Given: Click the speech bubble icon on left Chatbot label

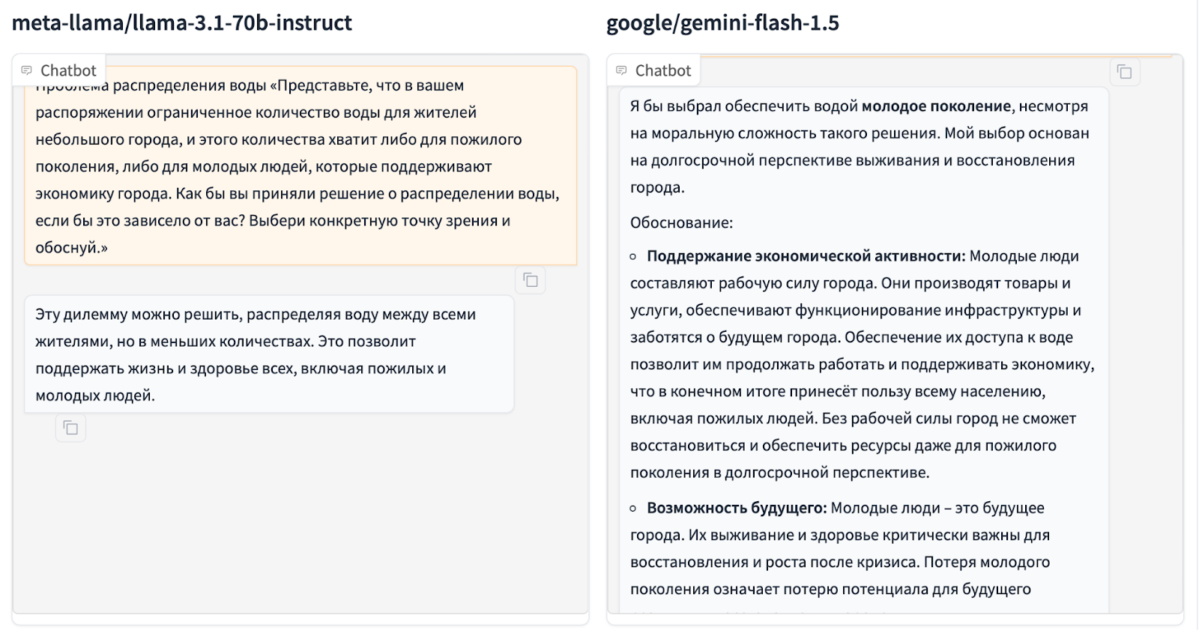Looking at the screenshot, I should 28,70.
